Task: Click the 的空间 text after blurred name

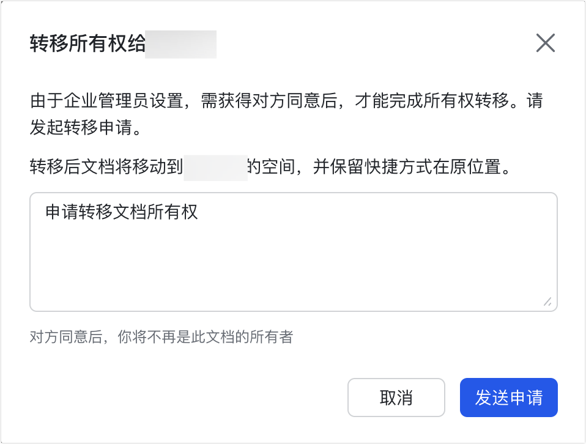Action: [269, 168]
